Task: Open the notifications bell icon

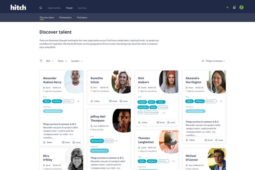Action: [x=234, y=7]
